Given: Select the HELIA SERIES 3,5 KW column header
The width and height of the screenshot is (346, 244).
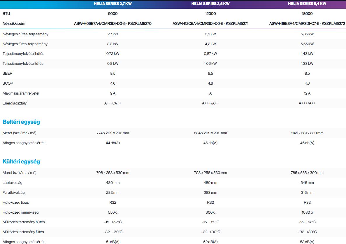Looking at the screenshot, I should point(210,4).
